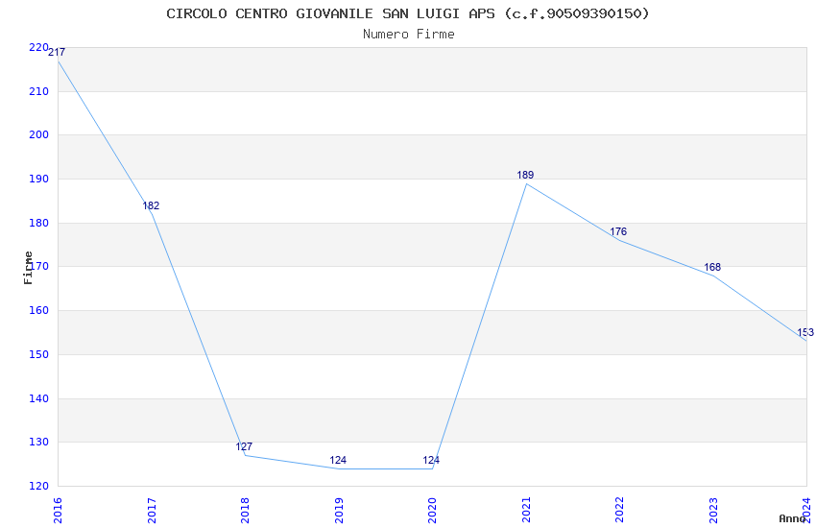Select the x-axis year 2016
Image resolution: width=816 pixels, height=528 pixels.
(x=58, y=511)
